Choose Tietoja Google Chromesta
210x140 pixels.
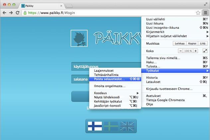(x=175, y=100)
